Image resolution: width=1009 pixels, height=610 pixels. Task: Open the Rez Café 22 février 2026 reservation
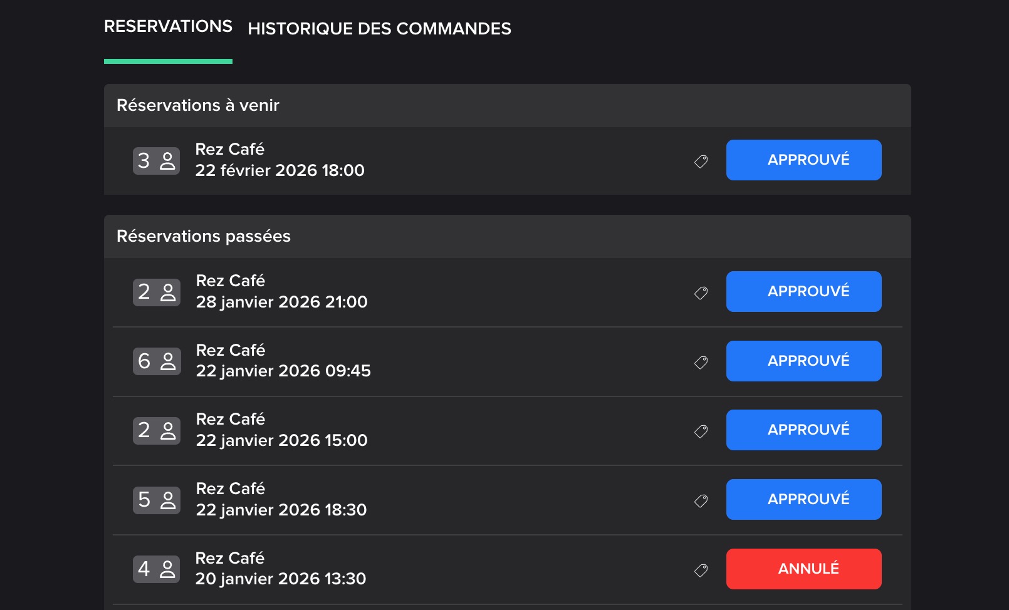click(280, 160)
